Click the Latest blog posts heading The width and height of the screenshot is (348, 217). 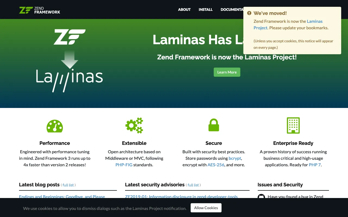[39, 185]
